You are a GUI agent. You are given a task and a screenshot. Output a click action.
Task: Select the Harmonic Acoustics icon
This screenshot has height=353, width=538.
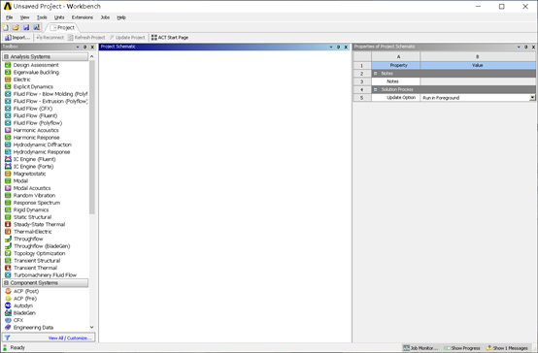point(8,130)
